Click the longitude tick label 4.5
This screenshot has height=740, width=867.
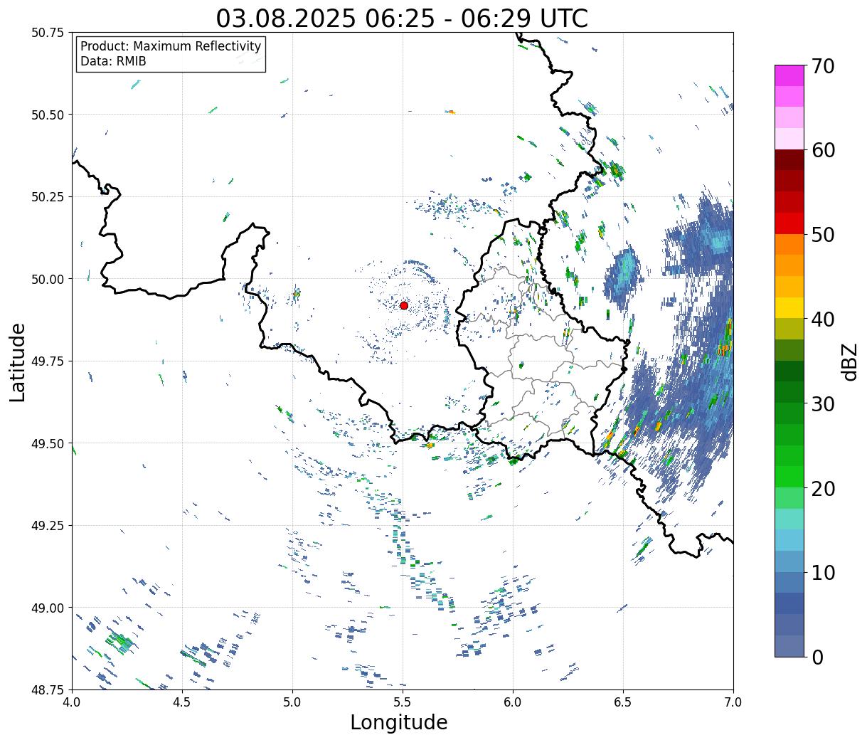[x=182, y=702]
